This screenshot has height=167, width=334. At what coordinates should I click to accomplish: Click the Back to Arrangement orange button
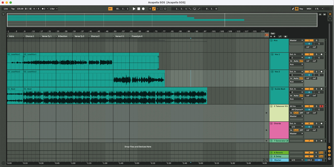(x=267, y=35)
